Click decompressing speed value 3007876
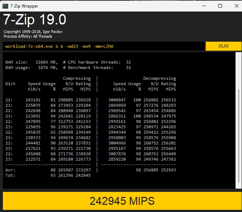 (117, 154)
